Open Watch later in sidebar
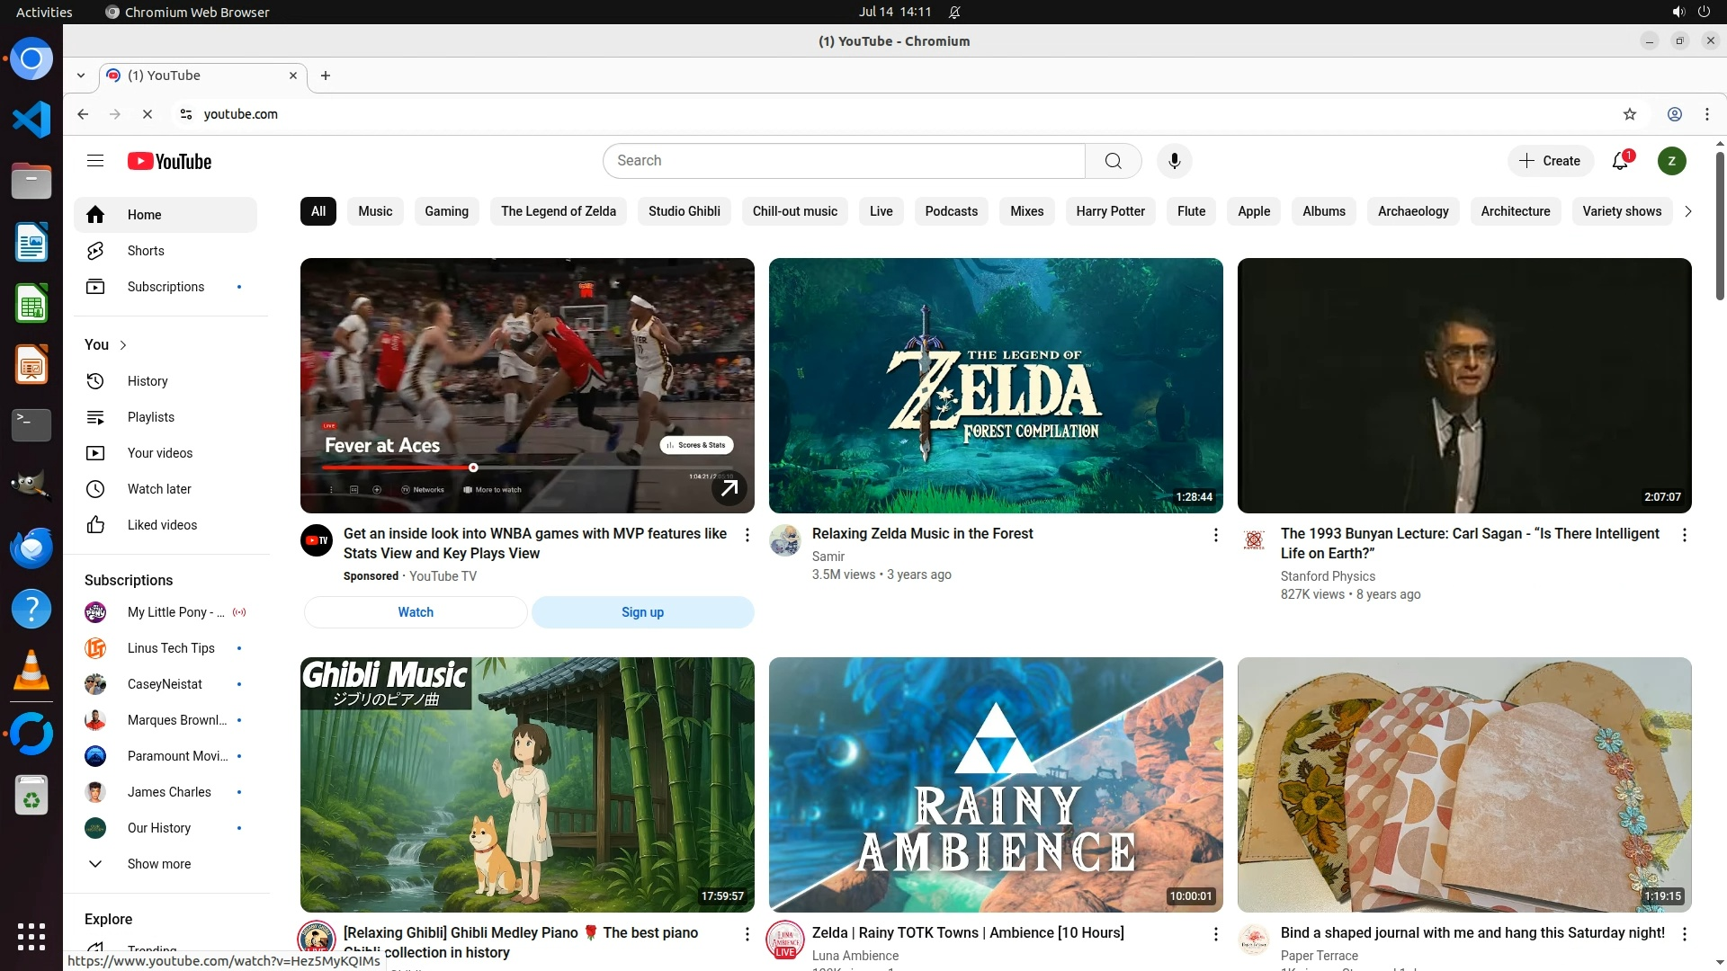 159,489
